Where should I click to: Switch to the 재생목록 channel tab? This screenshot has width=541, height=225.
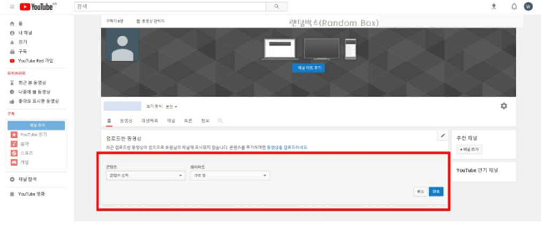point(149,121)
